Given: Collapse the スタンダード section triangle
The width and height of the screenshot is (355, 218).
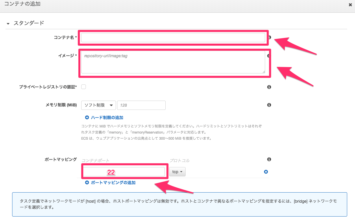Looking at the screenshot, I should [8, 23].
